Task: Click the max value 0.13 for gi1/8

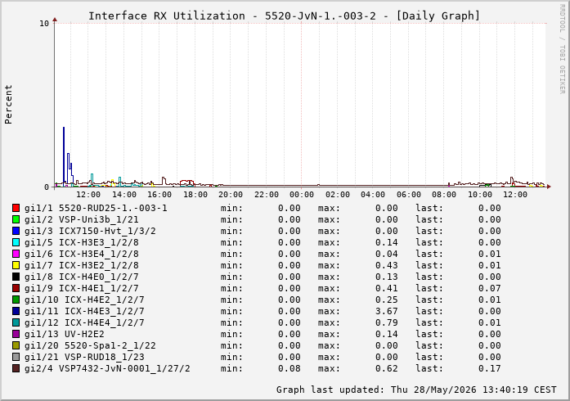Action: [387, 277]
